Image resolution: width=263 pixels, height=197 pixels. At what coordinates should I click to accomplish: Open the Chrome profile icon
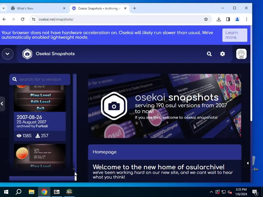[x=237, y=19]
